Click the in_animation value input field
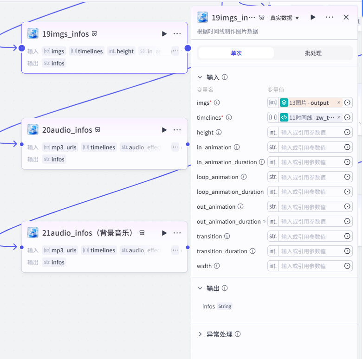363x359 pixels. 311,147
